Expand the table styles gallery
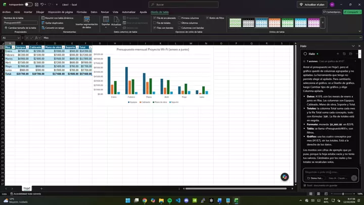 323,23
